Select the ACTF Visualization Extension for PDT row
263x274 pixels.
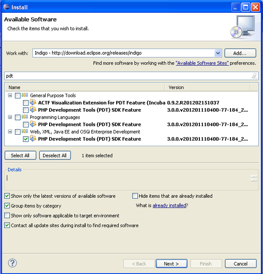102,102
